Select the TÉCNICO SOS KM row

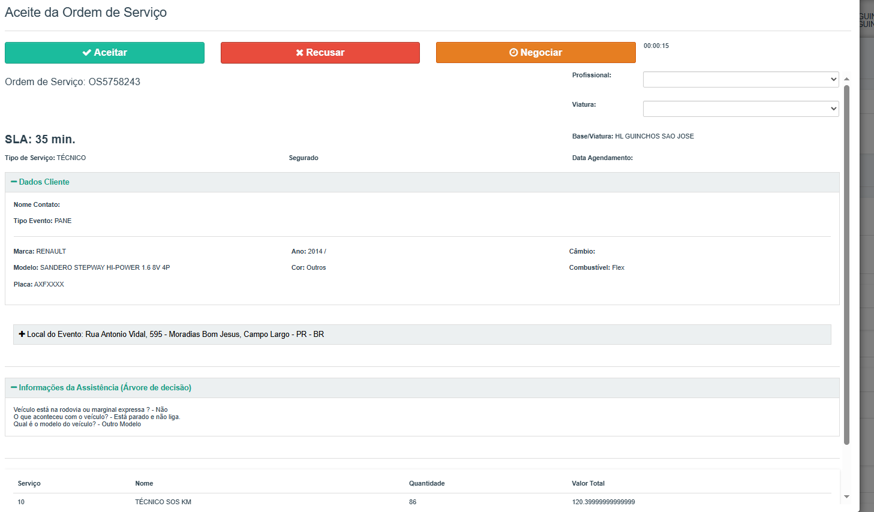click(x=163, y=502)
